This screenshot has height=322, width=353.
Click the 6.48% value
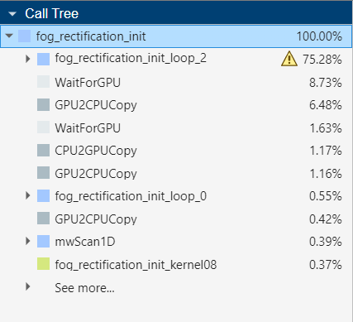click(x=326, y=105)
